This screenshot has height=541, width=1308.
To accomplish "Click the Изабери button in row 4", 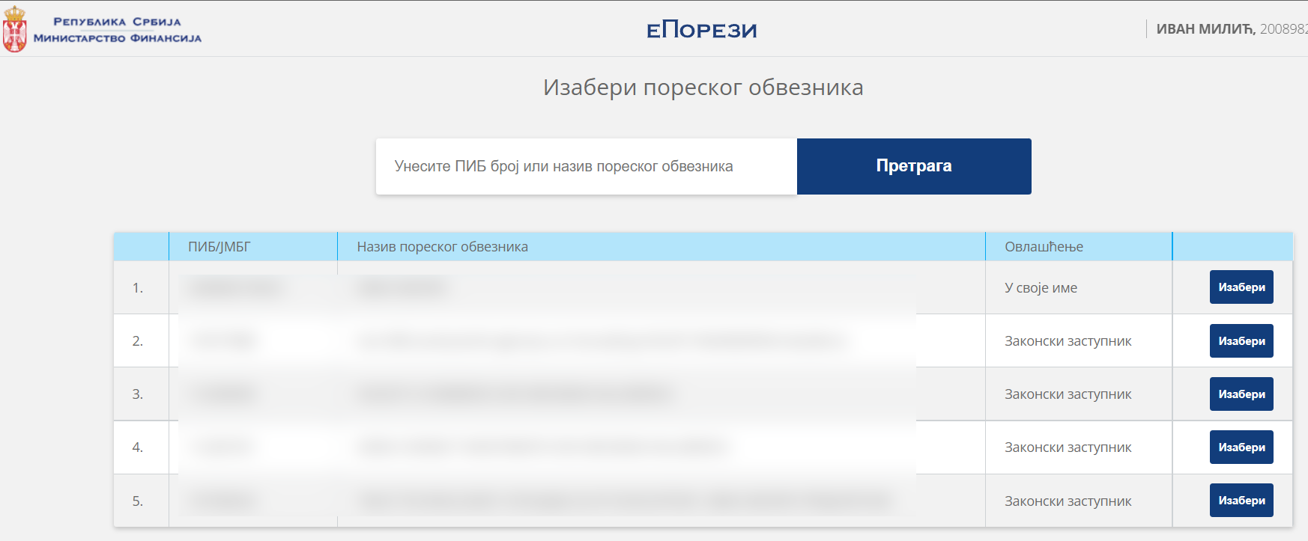I will [x=1241, y=447].
